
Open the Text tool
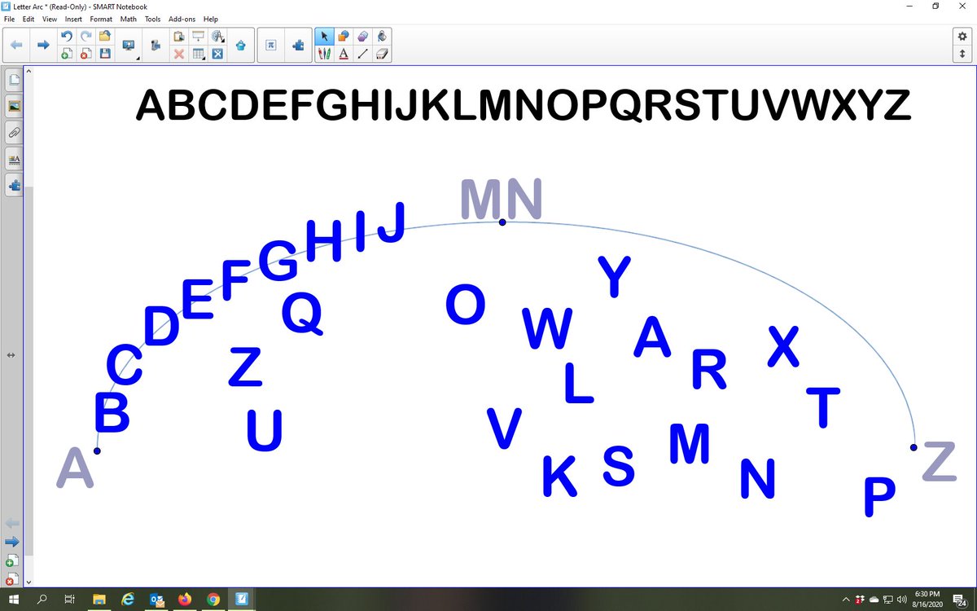343,54
